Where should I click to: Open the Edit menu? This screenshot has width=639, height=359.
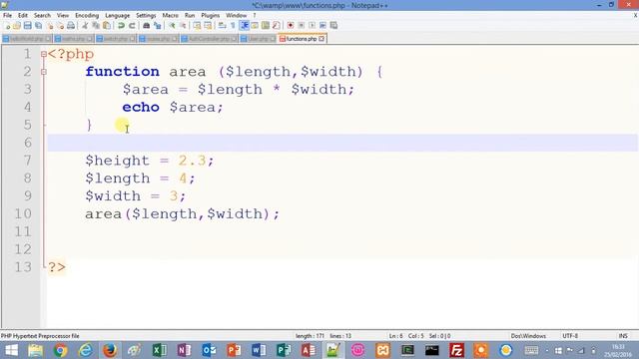coord(23,16)
